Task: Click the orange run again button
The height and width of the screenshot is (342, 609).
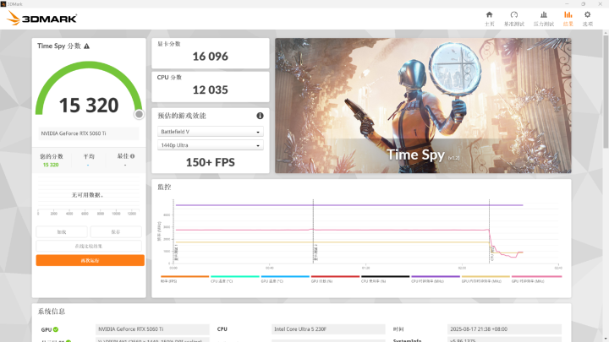Action: [90, 260]
